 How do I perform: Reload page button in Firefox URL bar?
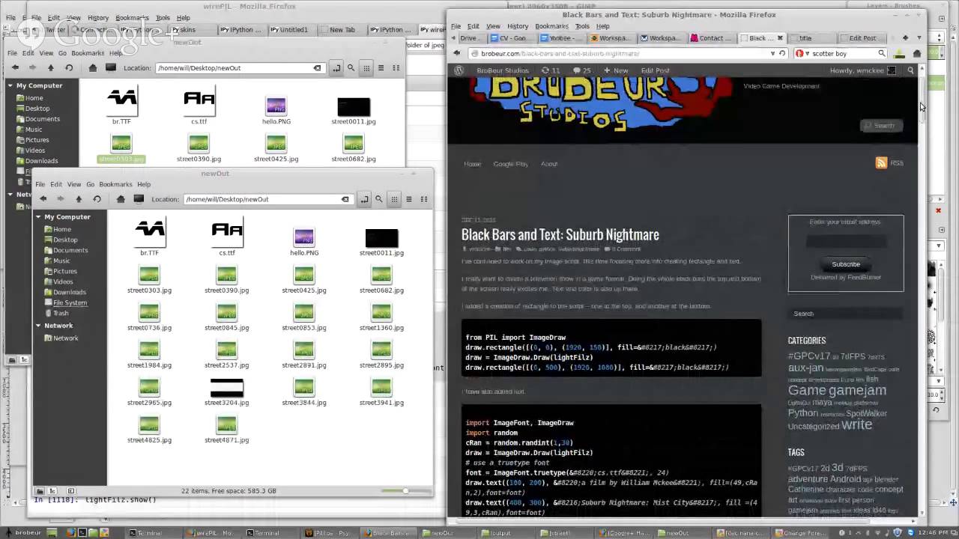click(x=782, y=53)
